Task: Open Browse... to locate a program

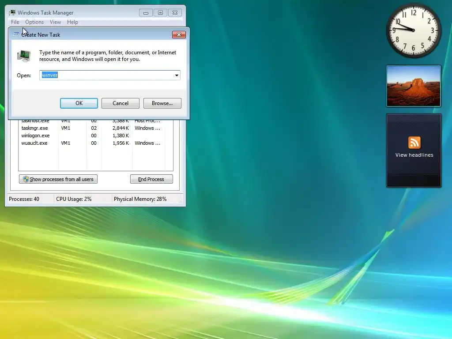Action: (162, 103)
